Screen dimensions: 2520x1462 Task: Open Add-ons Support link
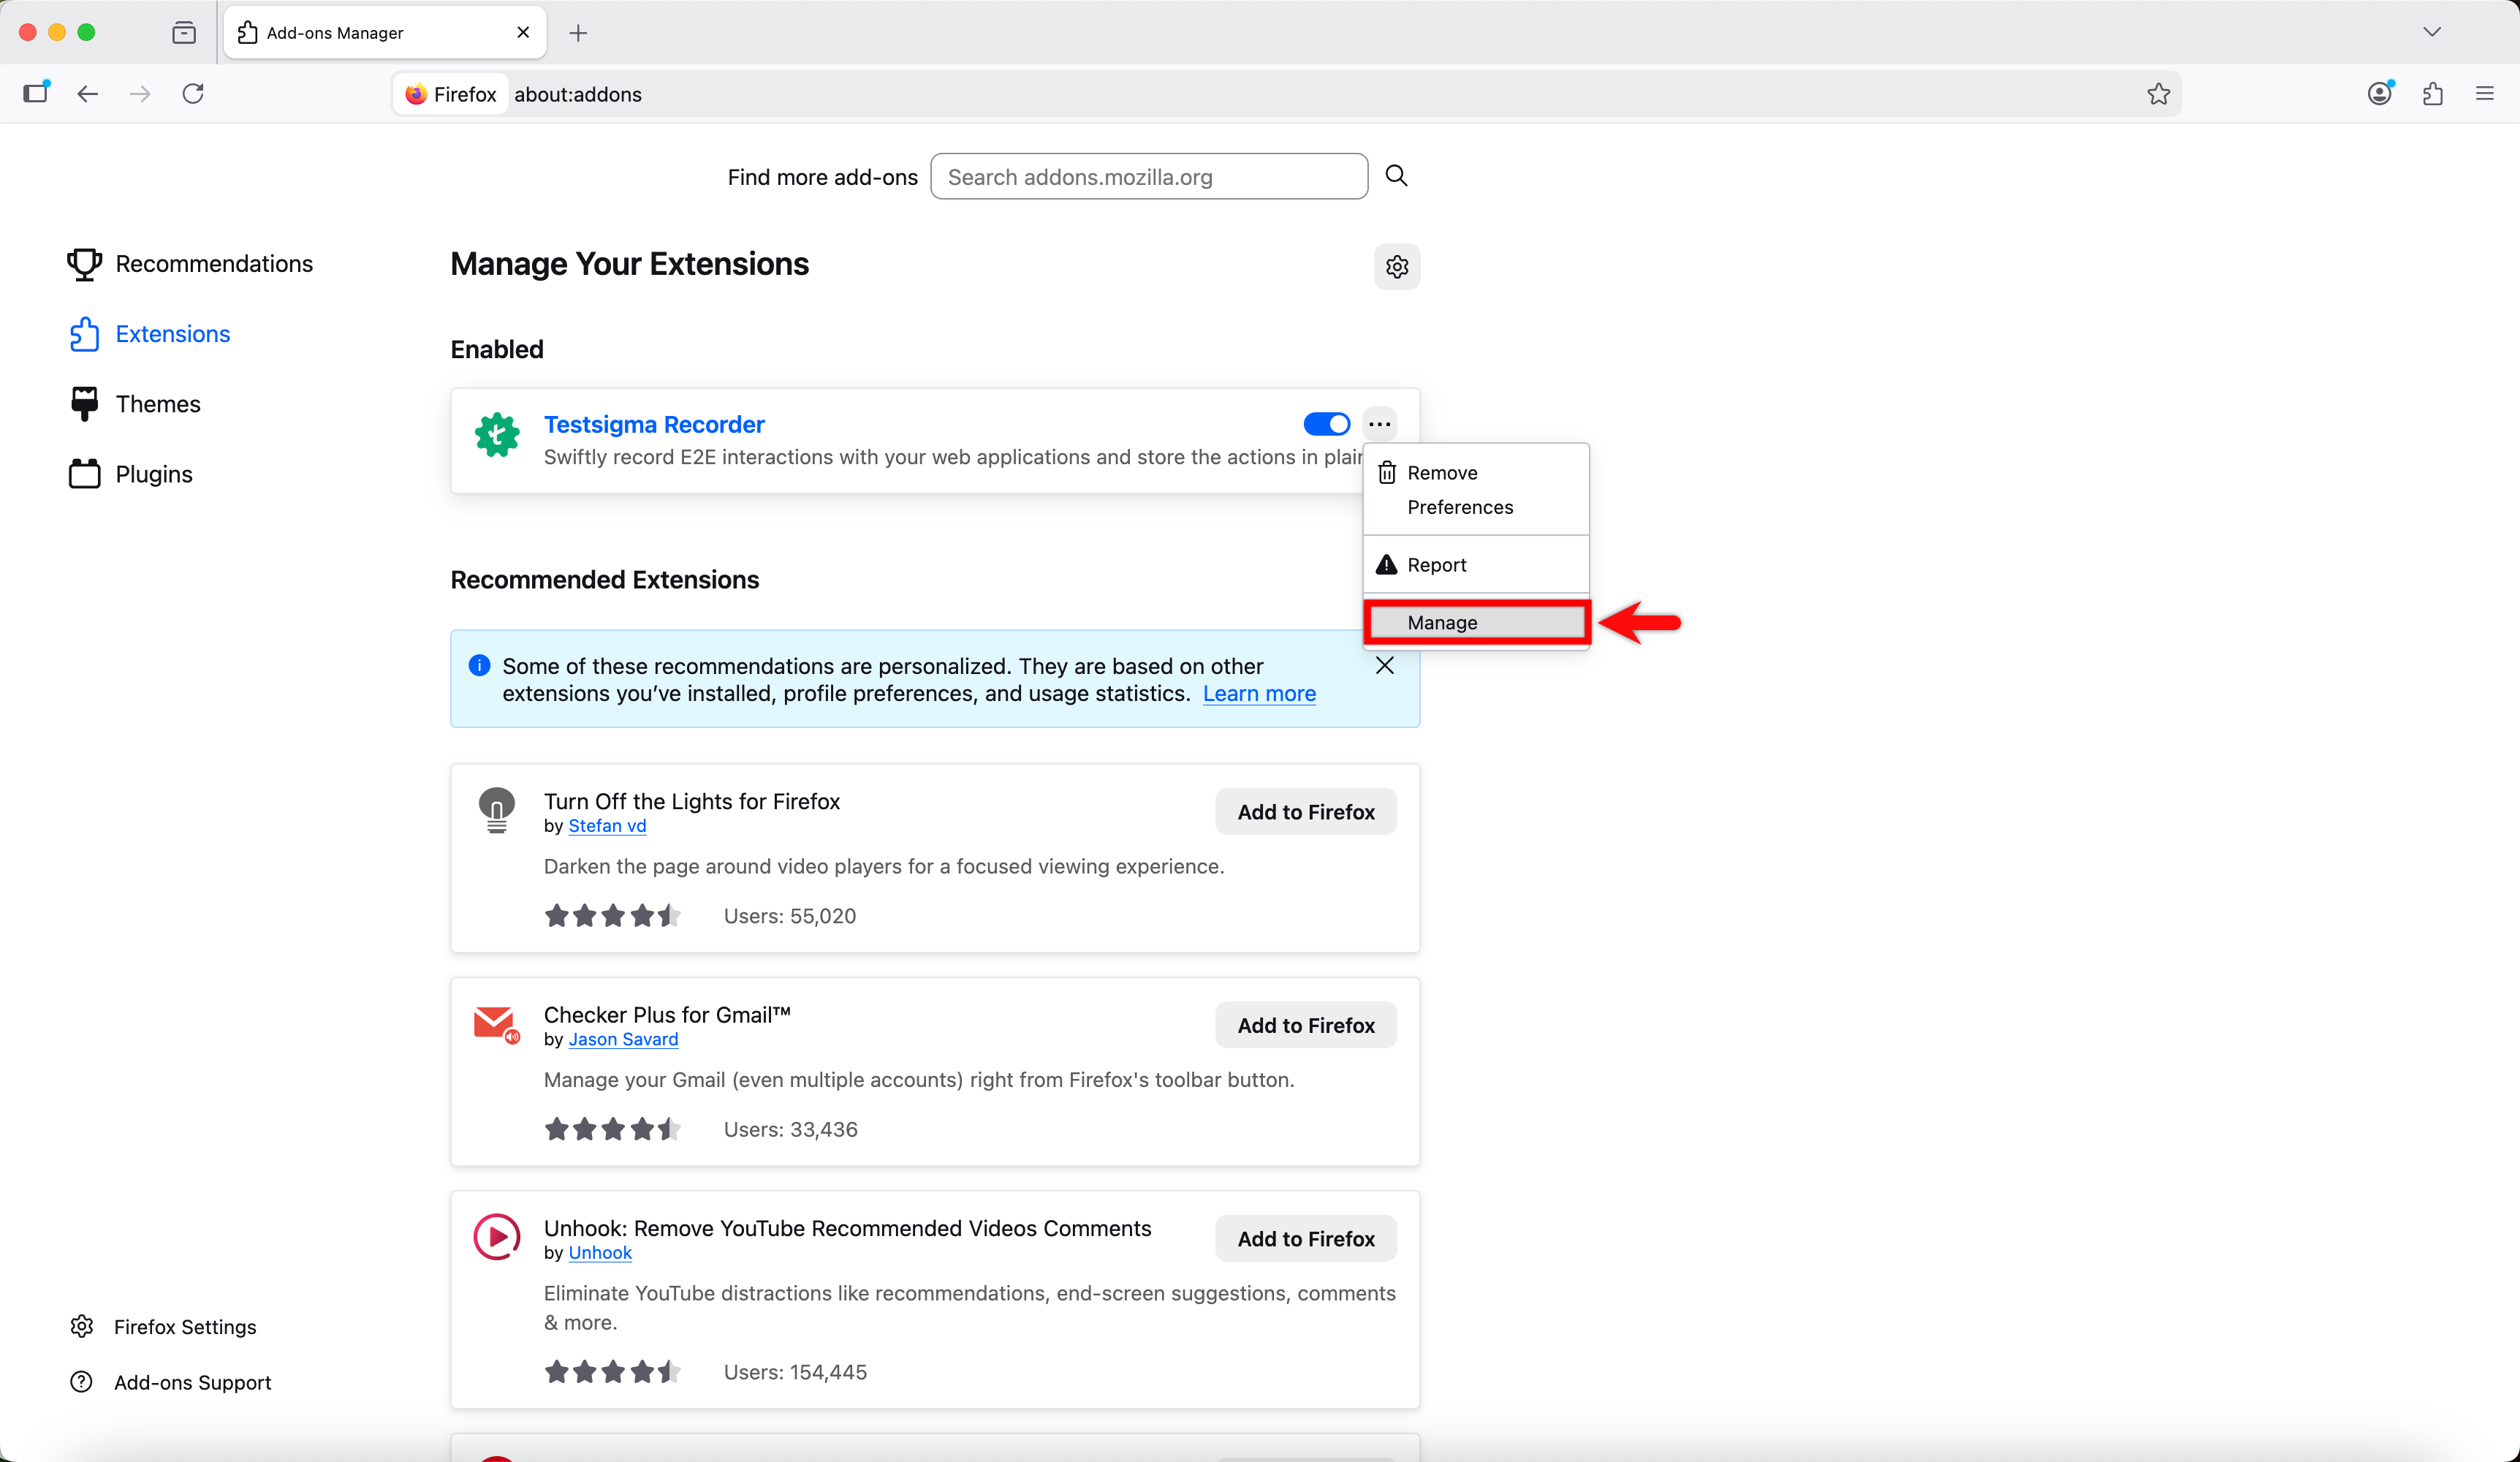171,1382
